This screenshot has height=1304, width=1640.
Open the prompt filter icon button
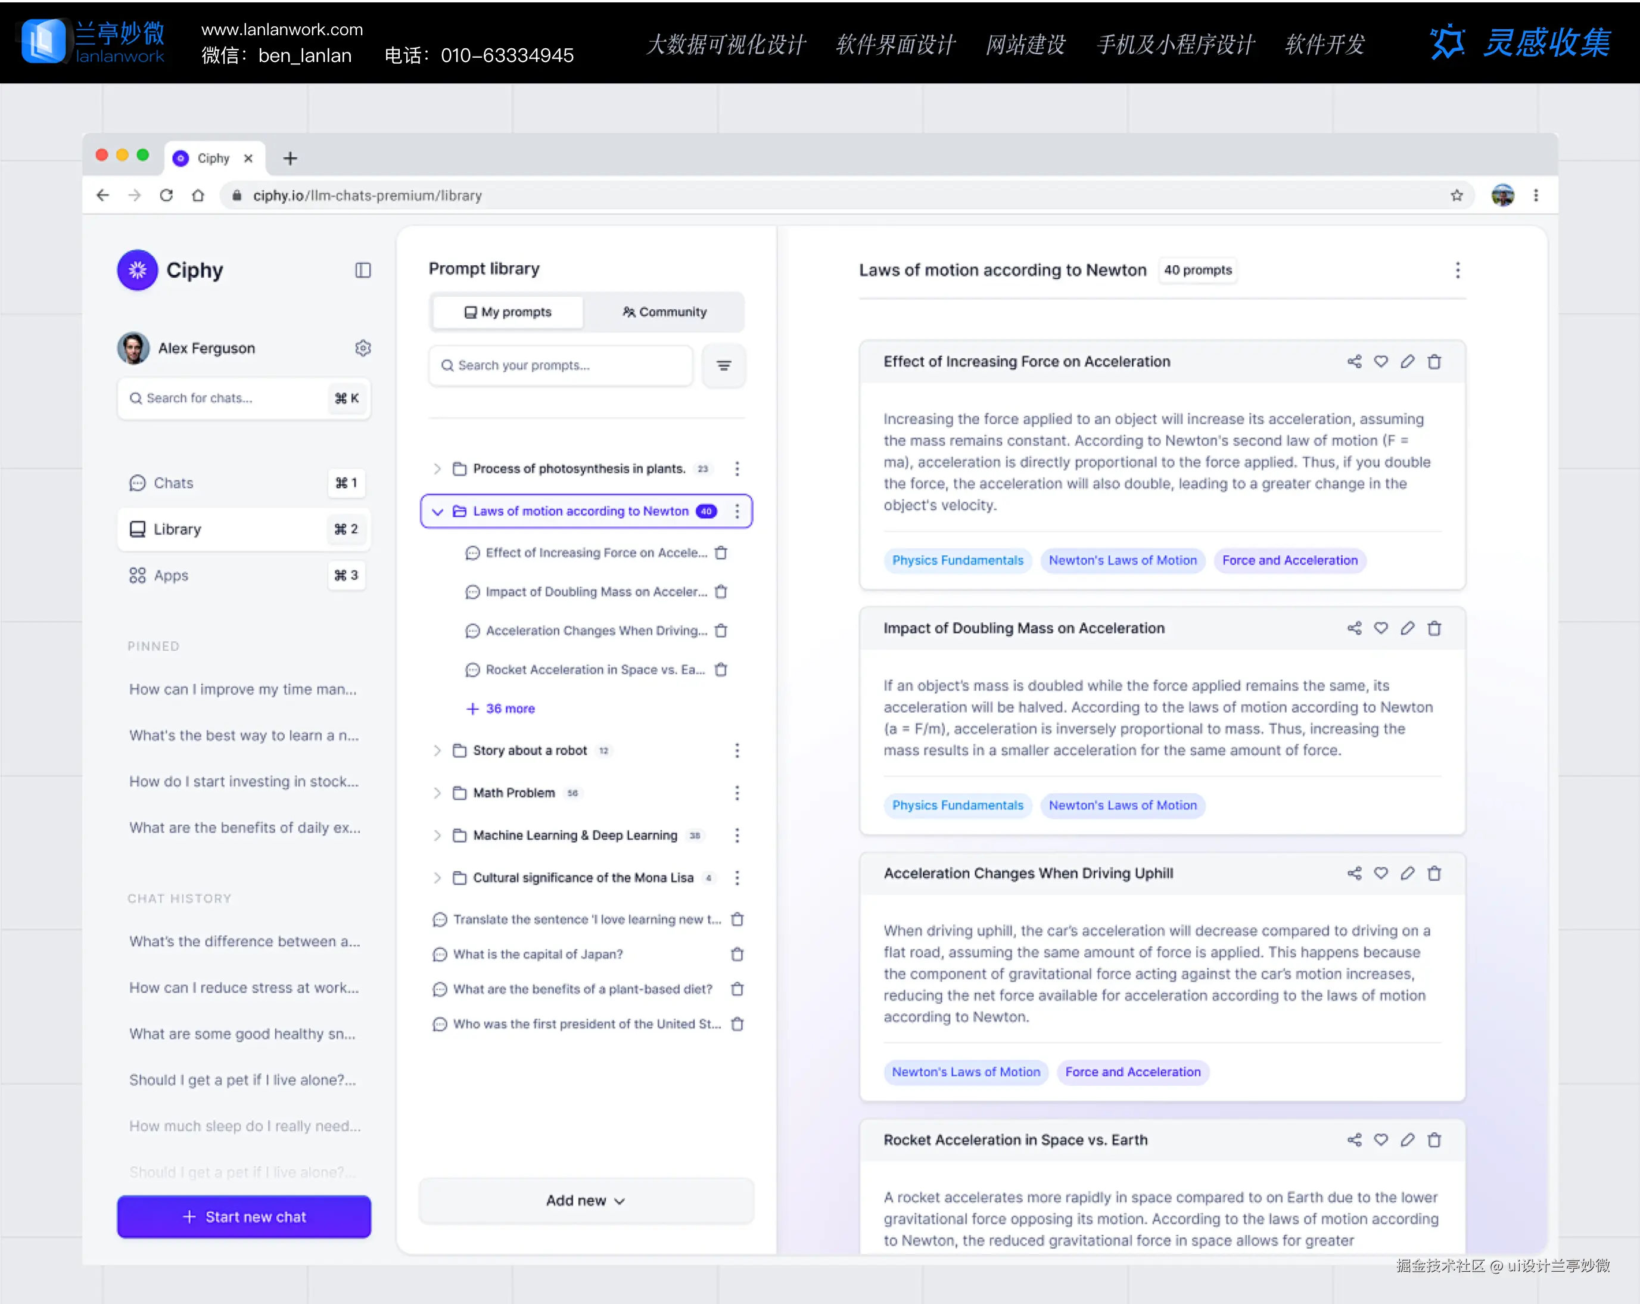click(x=723, y=366)
